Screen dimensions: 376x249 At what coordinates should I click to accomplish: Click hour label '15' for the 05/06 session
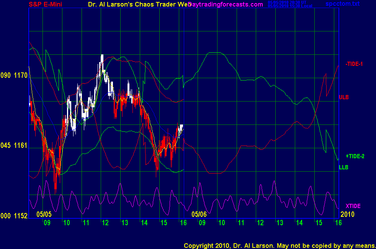319,223
